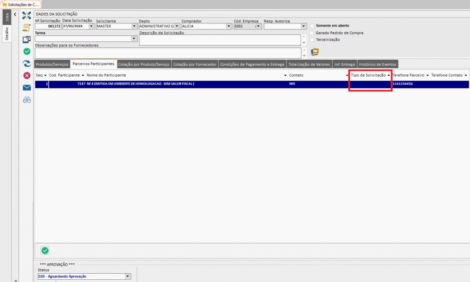
Task: Enable the Somente em aberto checkbox
Action: pos(312,26)
